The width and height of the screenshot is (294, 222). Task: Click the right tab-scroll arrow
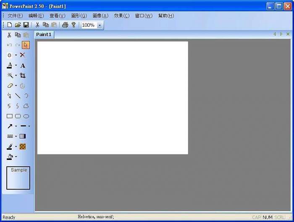(281, 34)
